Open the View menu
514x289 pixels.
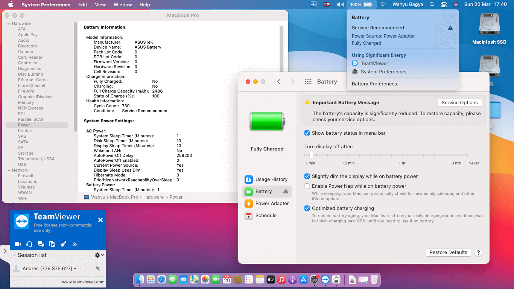pos(100,5)
